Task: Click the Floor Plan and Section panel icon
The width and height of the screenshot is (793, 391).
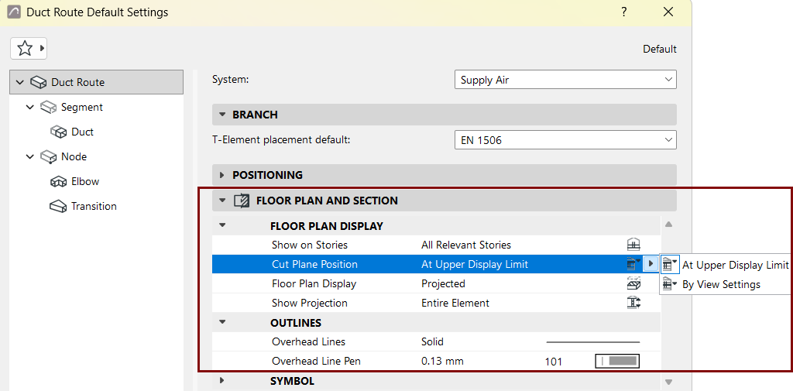Action: [242, 201]
